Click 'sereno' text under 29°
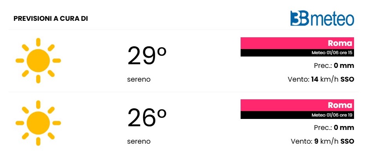The width and height of the screenshot is (367, 157). pyautogui.click(x=139, y=80)
